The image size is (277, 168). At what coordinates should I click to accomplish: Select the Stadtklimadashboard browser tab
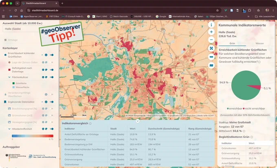40,3
